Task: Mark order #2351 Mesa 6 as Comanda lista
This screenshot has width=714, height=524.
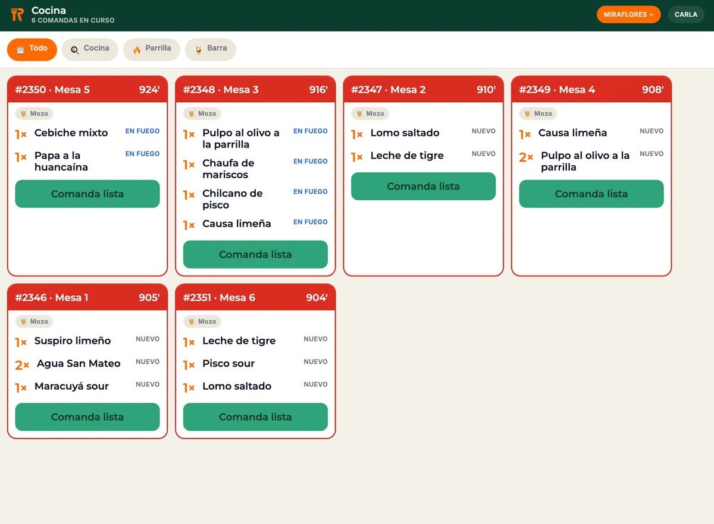Action: [x=255, y=416]
